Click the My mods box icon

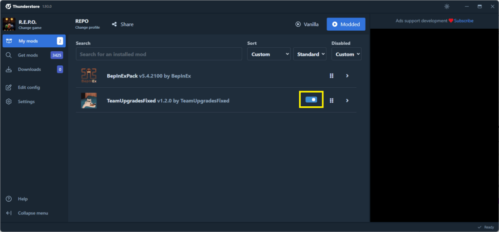(x=9, y=41)
